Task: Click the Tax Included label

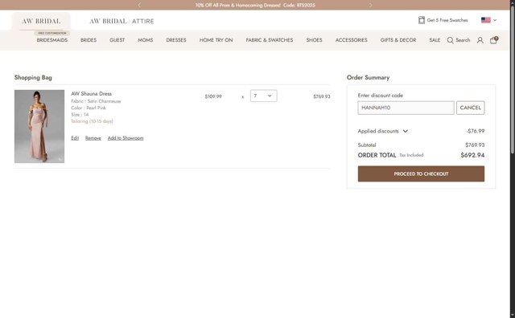Action: [x=411, y=155]
